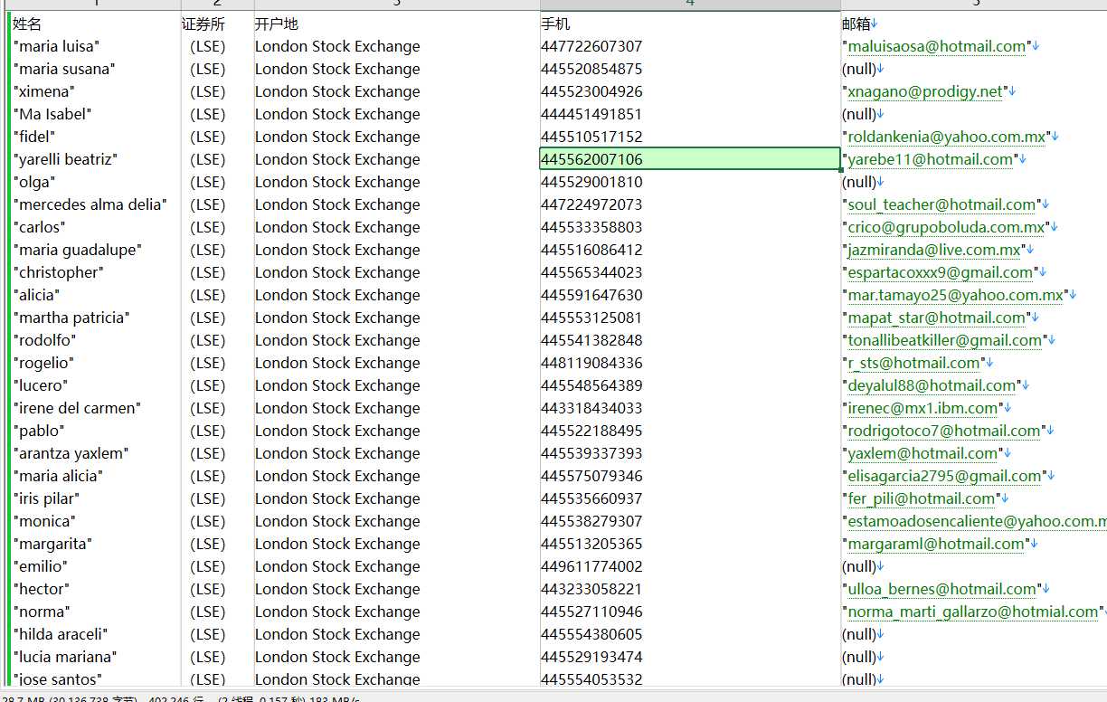Screen dimensions: 1107x702
Task: Click the name cell "Ma Isabel"
Action: [x=52, y=114]
